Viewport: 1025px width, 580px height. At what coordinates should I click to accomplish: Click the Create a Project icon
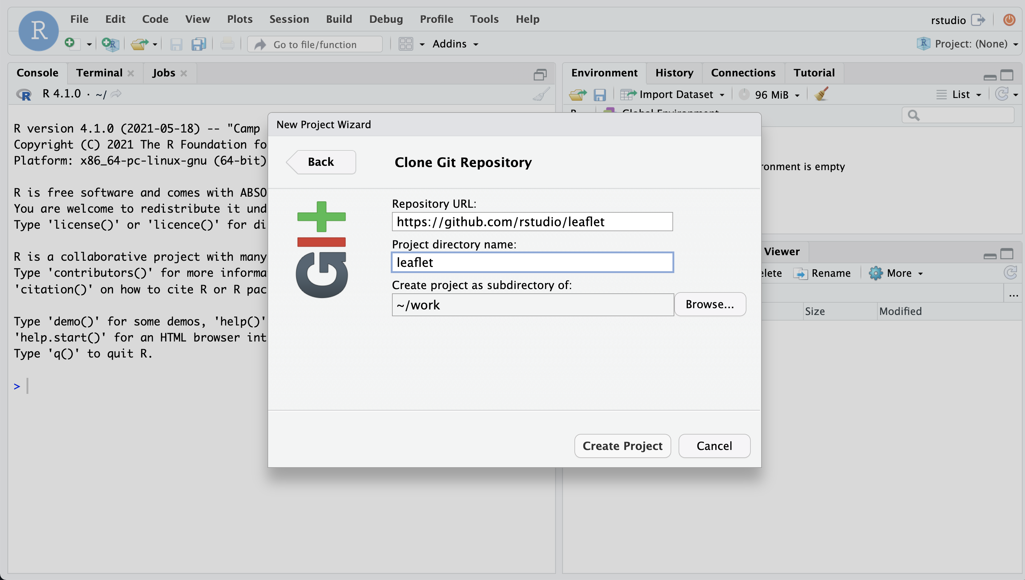point(110,43)
